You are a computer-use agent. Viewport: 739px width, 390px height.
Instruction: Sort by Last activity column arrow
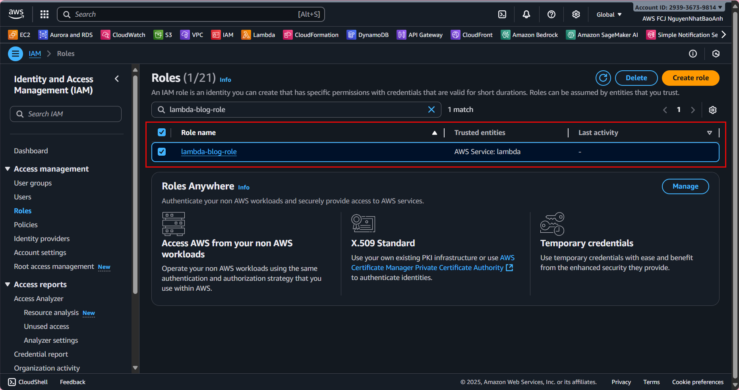click(x=709, y=133)
